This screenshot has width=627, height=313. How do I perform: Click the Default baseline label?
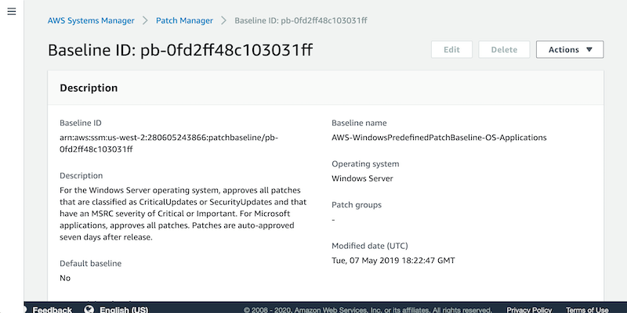90,264
